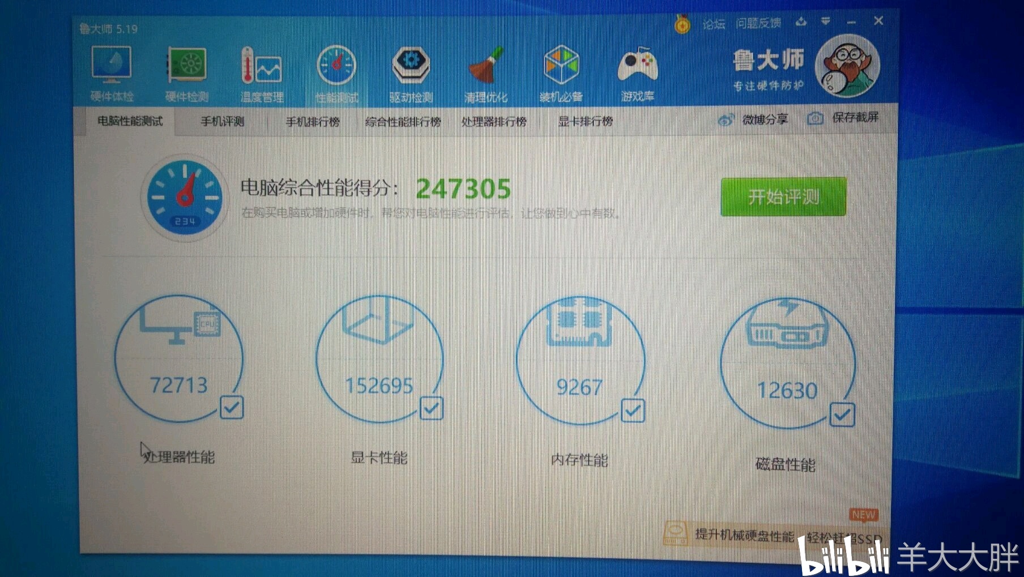This screenshot has height=577, width=1024.
Task: Switch to 处理器排行榜 tab
Action: [x=494, y=122]
